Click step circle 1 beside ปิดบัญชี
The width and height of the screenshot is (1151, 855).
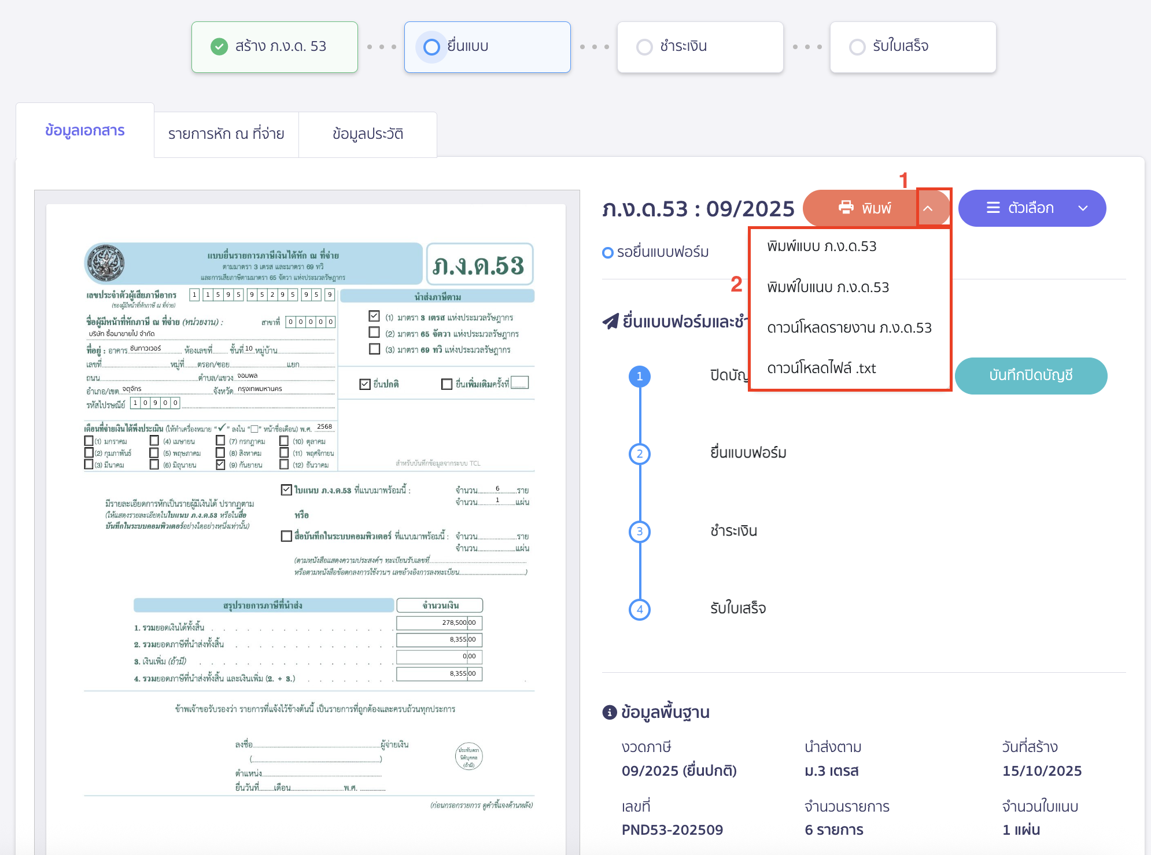click(639, 376)
